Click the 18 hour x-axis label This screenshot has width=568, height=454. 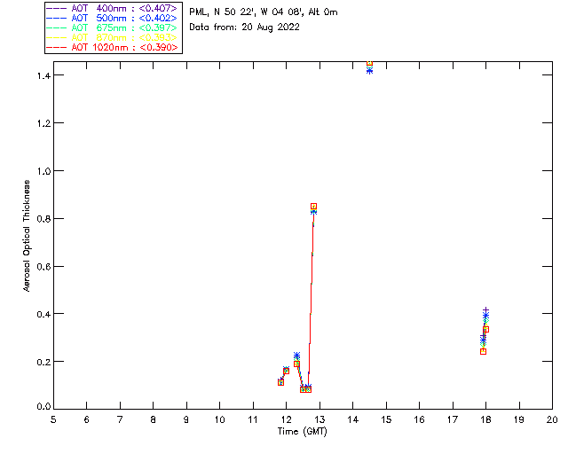point(485,419)
